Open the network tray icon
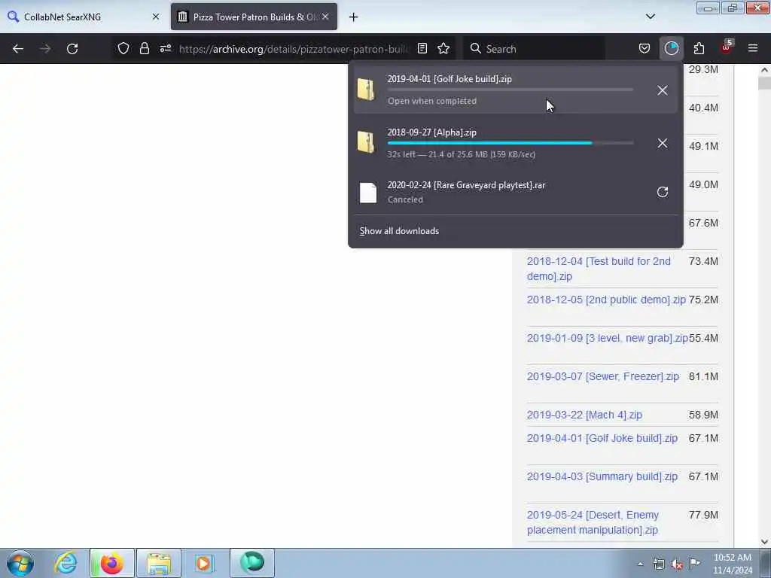The image size is (771, 578). [x=659, y=564]
